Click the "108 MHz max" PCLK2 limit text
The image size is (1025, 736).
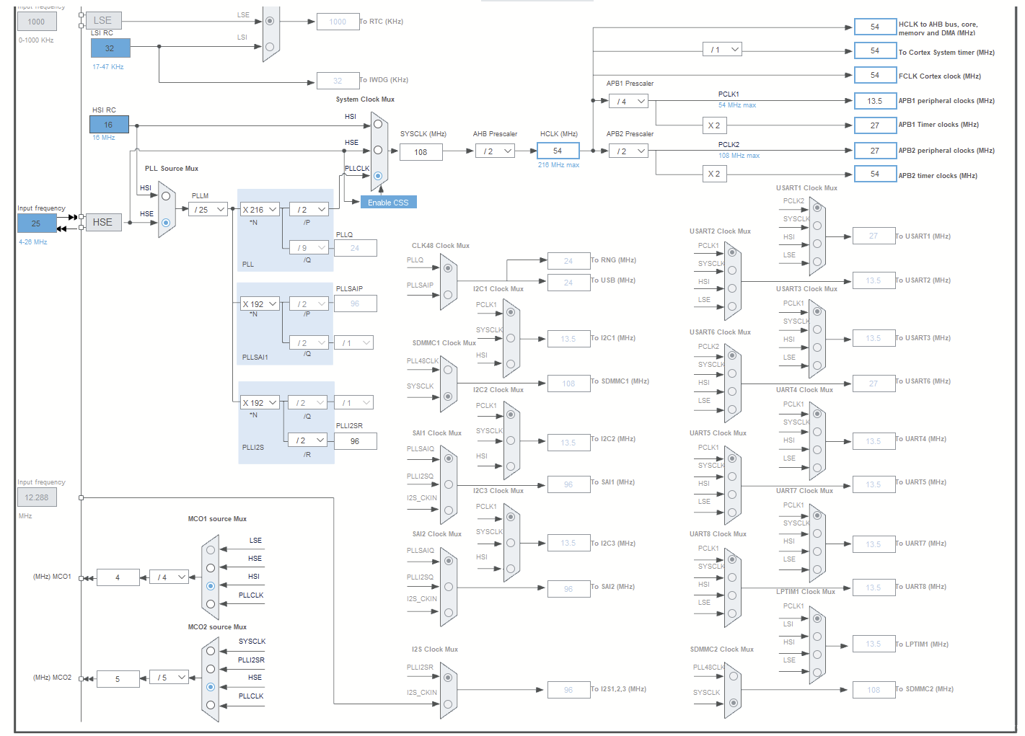(739, 156)
